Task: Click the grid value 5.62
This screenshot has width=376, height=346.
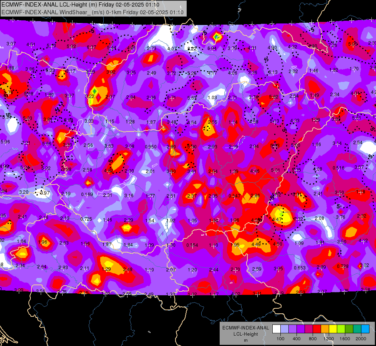Action: (x=273, y=97)
